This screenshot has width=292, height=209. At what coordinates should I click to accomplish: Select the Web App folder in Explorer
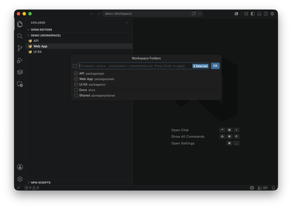79,46
